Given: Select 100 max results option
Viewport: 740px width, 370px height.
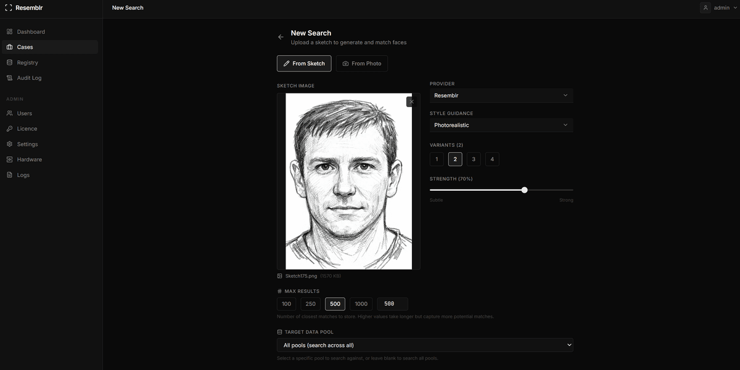Looking at the screenshot, I should [286, 304].
